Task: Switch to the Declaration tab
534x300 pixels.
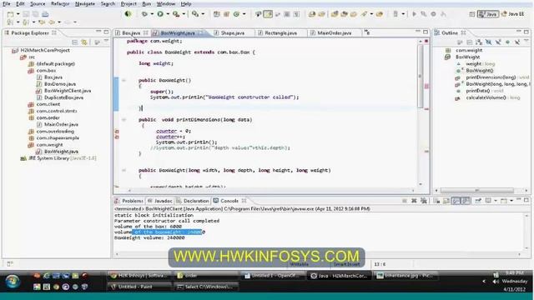Action: 193,201
